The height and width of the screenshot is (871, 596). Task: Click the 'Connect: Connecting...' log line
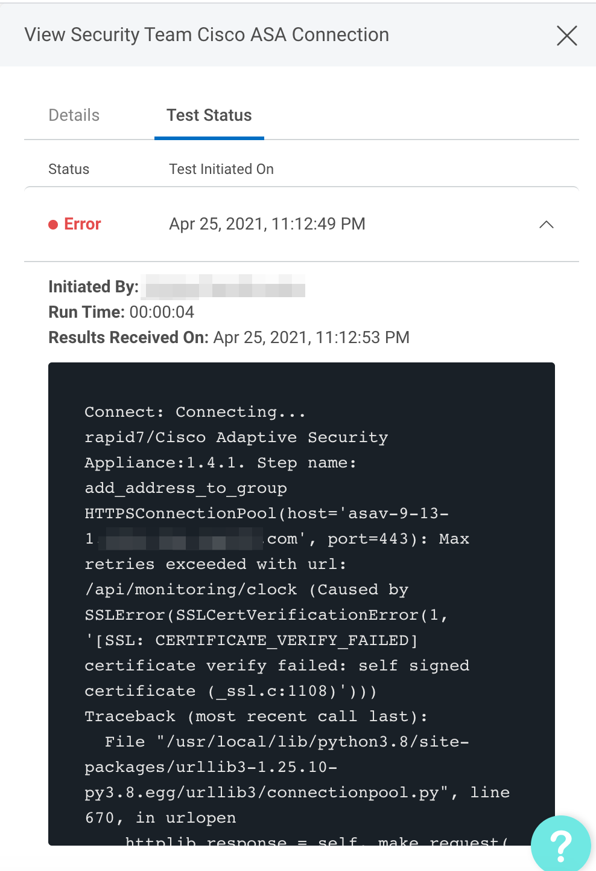[x=195, y=412]
